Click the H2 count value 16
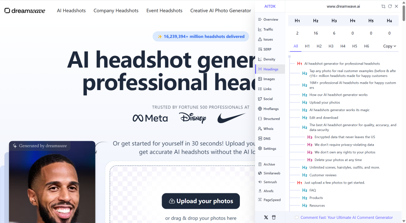The height and width of the screenshot is (223, 406). pos(316,33)
